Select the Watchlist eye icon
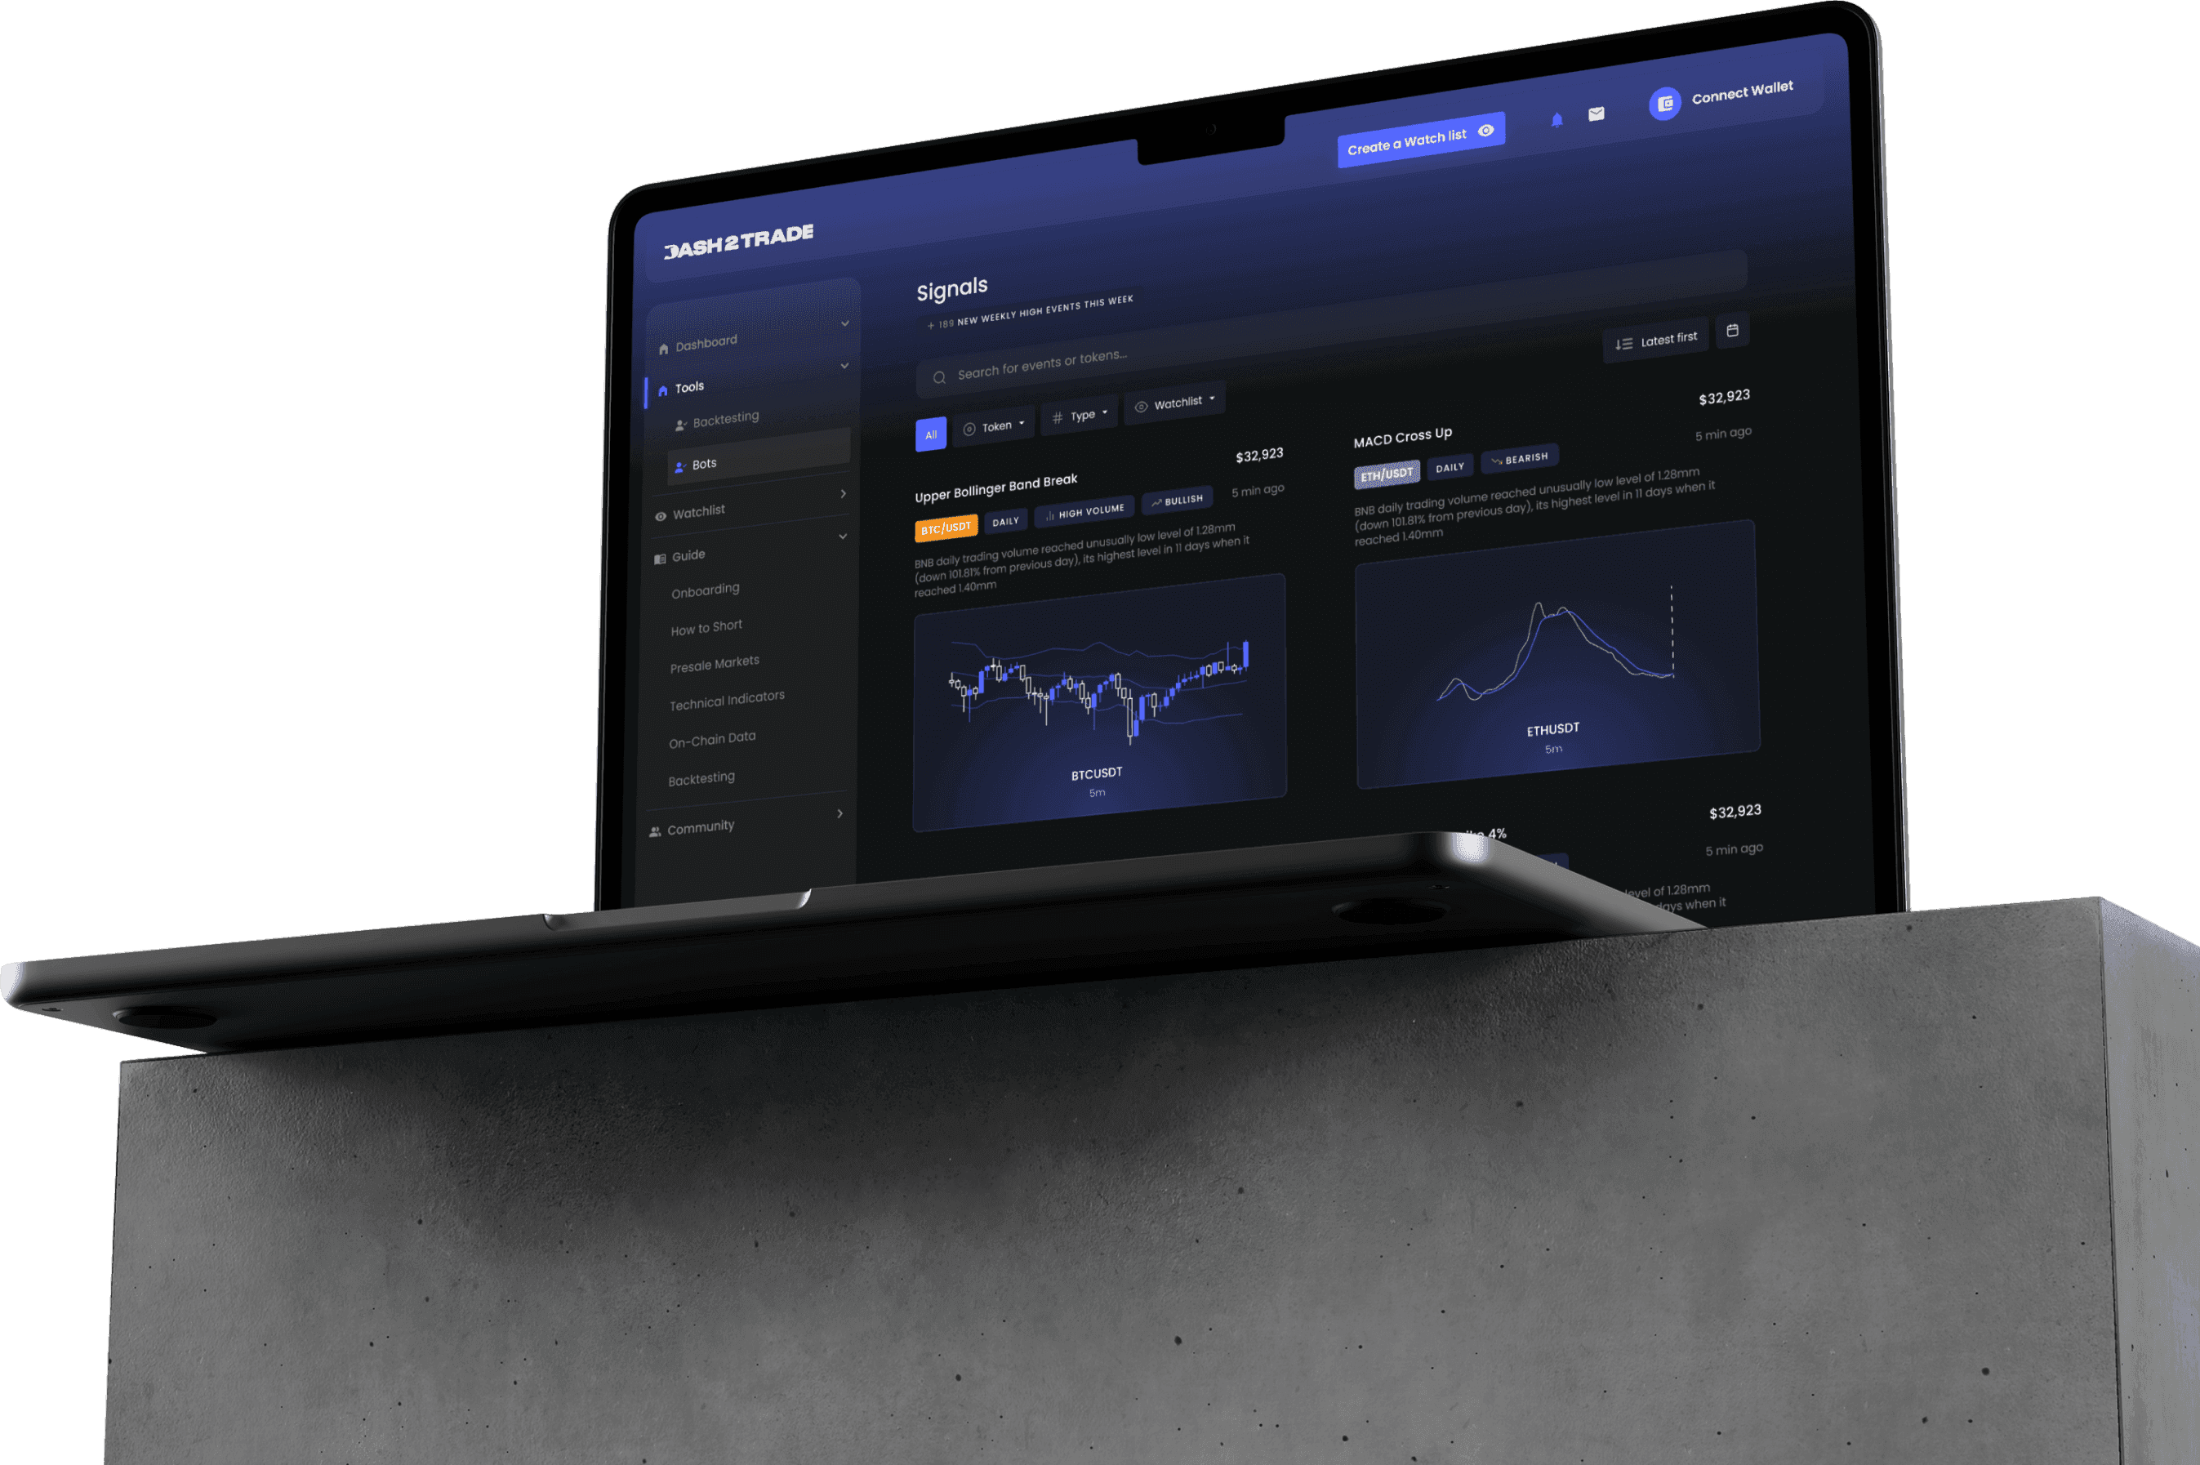2200x1465 pixels. (x=1484, y=131)
